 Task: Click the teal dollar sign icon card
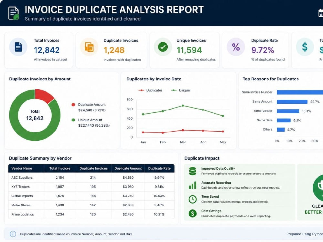tap(305, 47)
